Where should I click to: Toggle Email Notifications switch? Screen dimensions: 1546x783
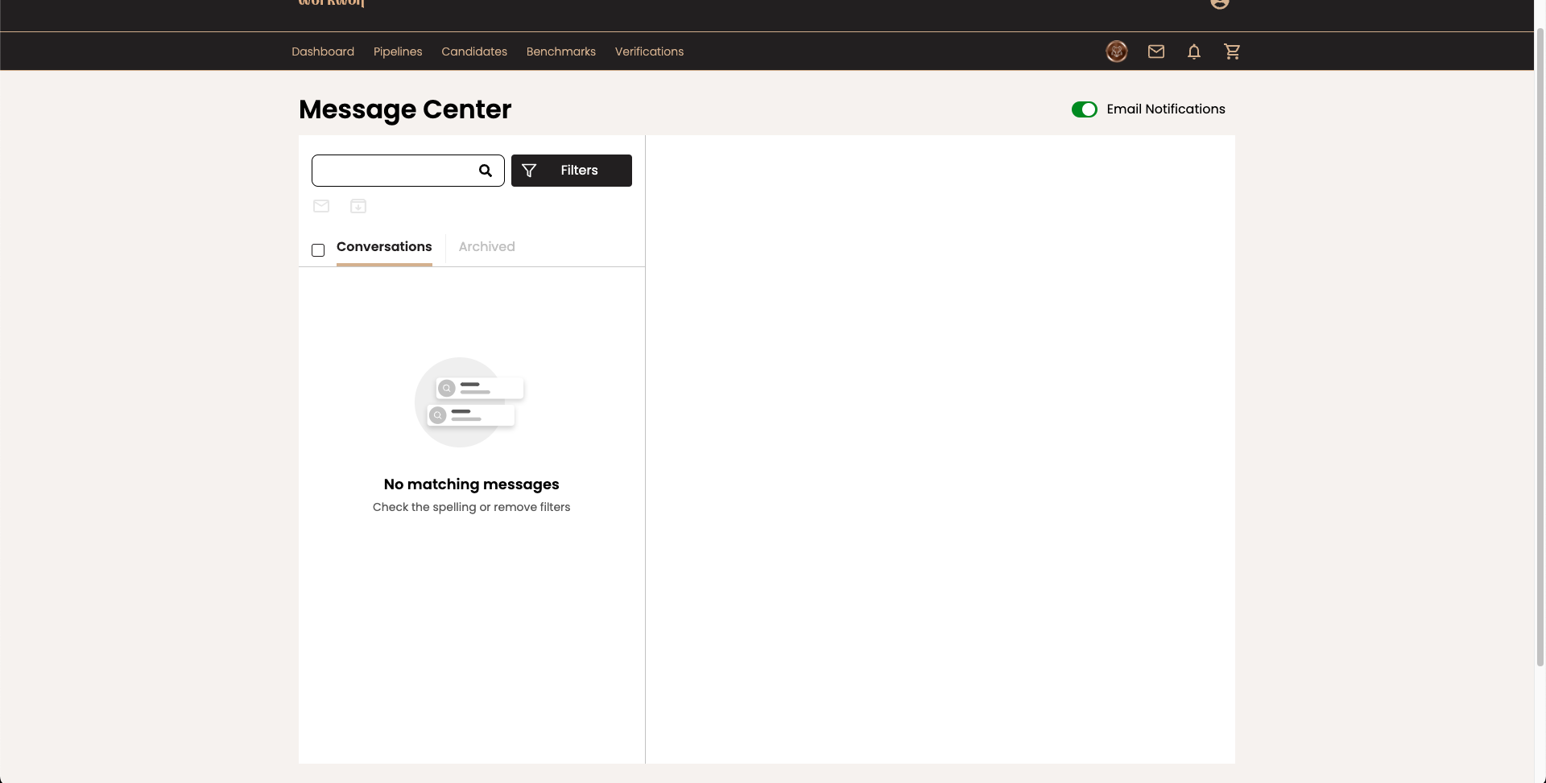click(x=1084, y=109)
